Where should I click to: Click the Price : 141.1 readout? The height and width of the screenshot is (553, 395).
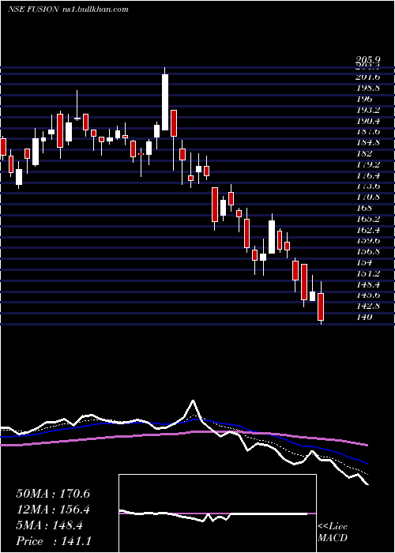[x=54, y=541]
